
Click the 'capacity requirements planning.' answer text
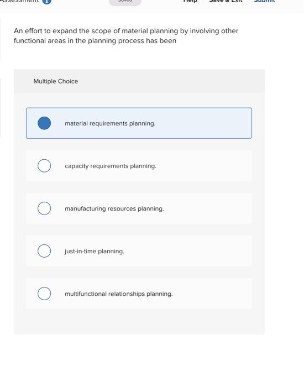click(x=111, y=166)
